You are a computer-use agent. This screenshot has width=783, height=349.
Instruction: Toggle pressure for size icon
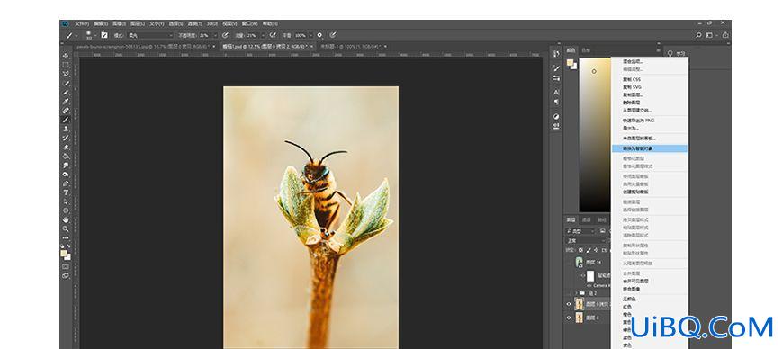[x=333, y=35]
